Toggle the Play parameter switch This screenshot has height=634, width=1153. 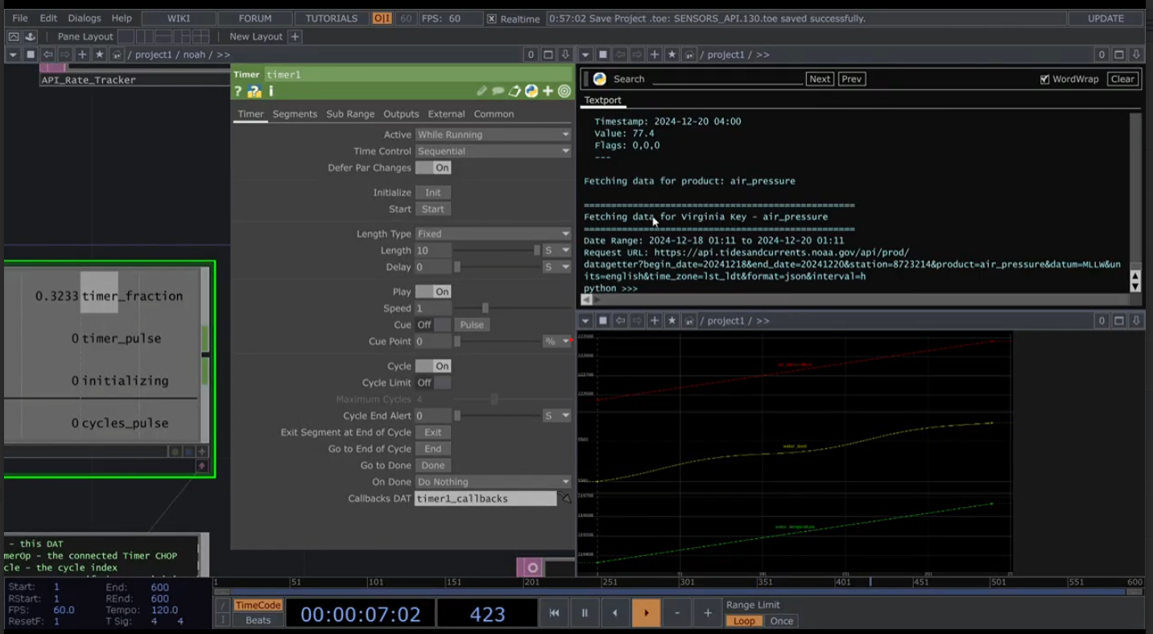pos(433,291)
